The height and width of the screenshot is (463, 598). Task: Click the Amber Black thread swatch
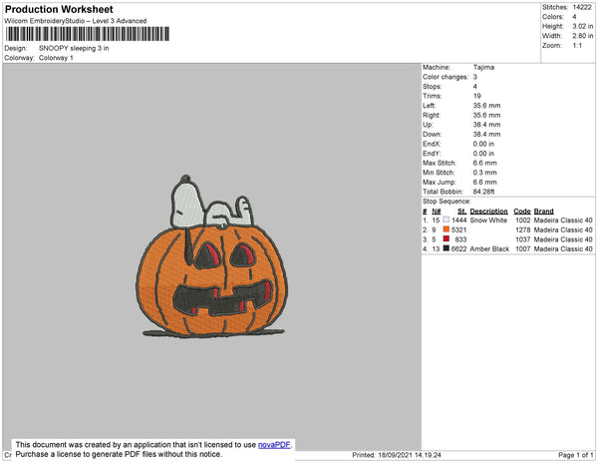[447, 248]
